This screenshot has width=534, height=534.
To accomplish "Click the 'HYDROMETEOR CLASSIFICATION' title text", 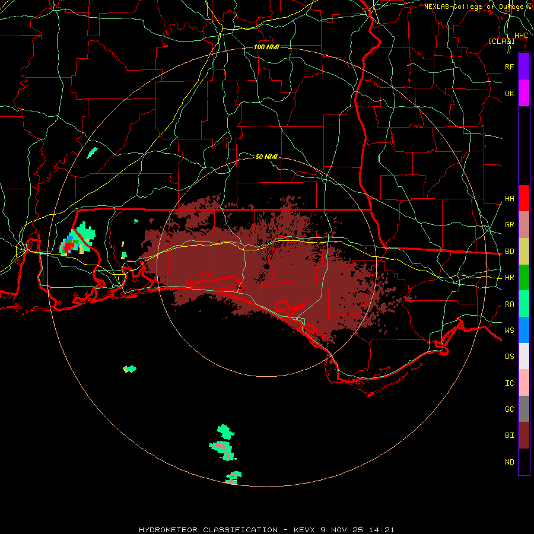I will coord(208,530).
